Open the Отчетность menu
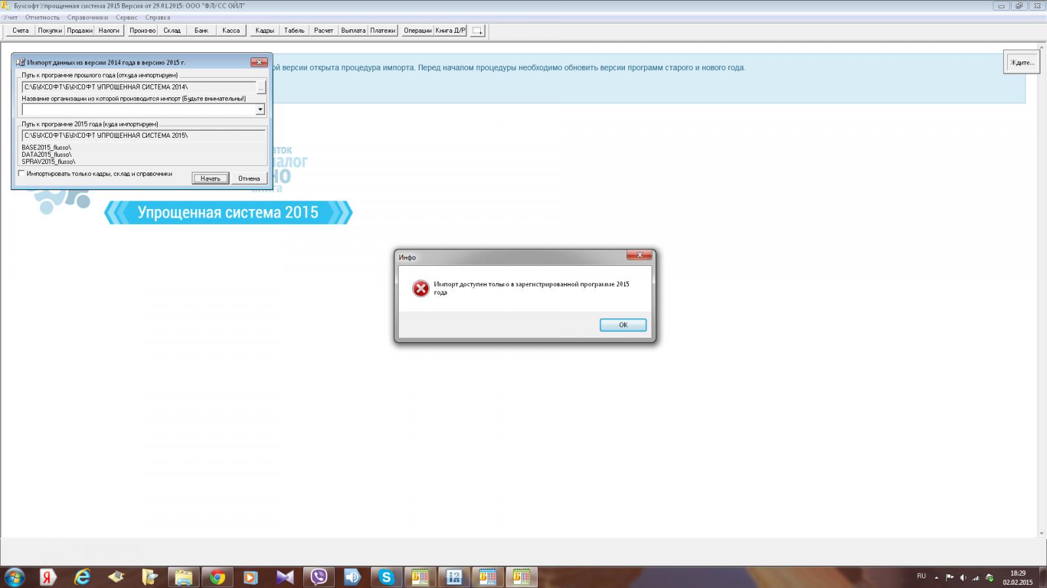 pyautogui.click(x=42, y=18)
